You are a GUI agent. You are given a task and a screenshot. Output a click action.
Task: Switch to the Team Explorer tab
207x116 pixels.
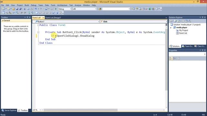(x=188, y=46)
